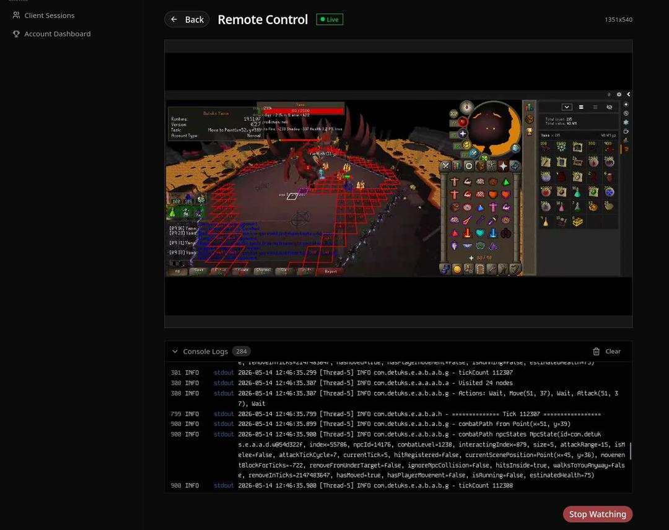
Task: Click the trash can icon near Clear
Action: point(597,351)
